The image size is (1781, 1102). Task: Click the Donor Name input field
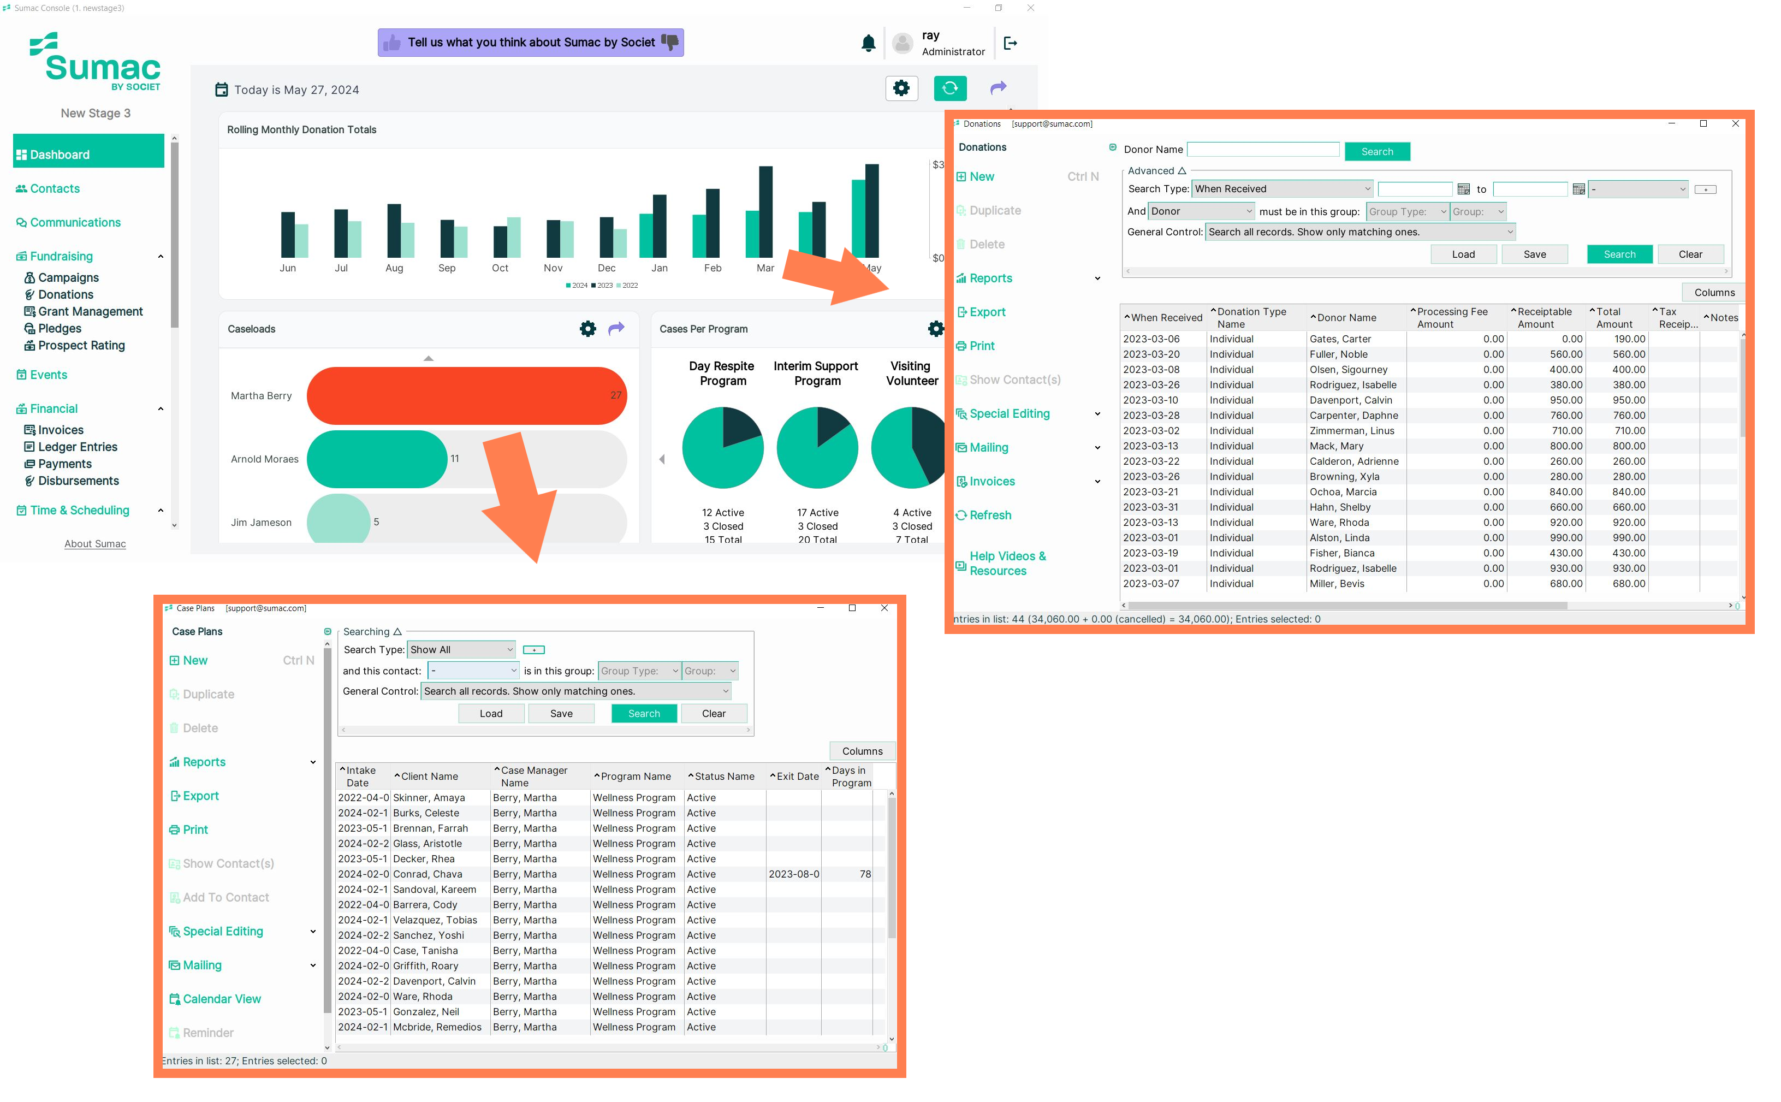point(1263,150)
